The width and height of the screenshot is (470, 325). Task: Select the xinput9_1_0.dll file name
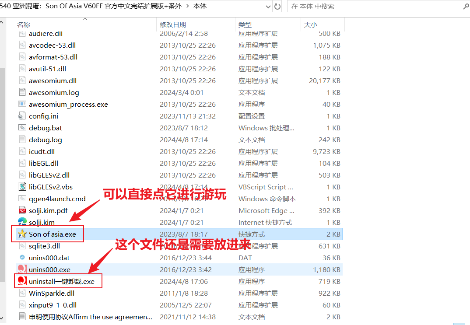[x=53, y=305]
